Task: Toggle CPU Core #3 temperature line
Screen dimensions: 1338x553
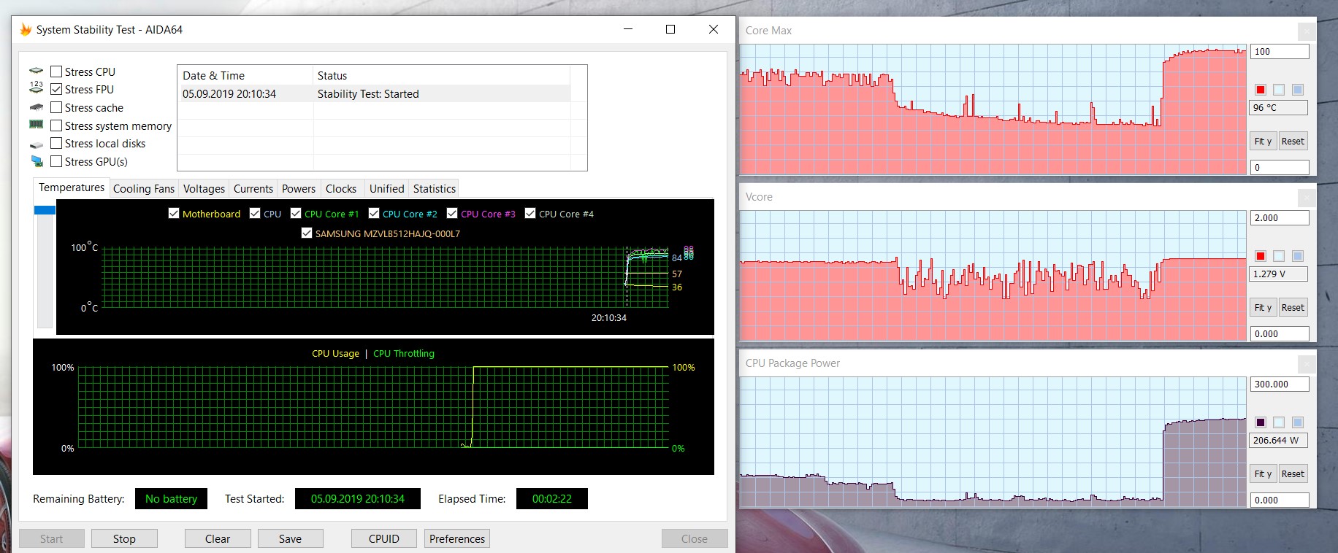Action: 452,213
